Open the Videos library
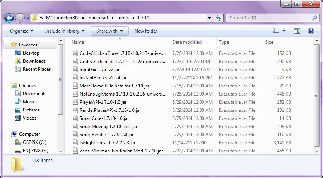This screenshot has height=178, width=323. tap(29, 118)
